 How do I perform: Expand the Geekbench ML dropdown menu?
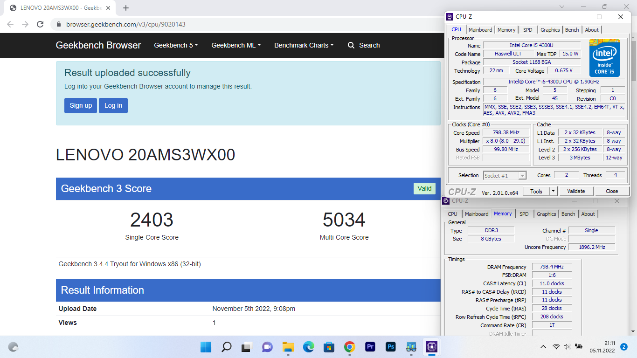pyautogui.click(x=236, y=45)
